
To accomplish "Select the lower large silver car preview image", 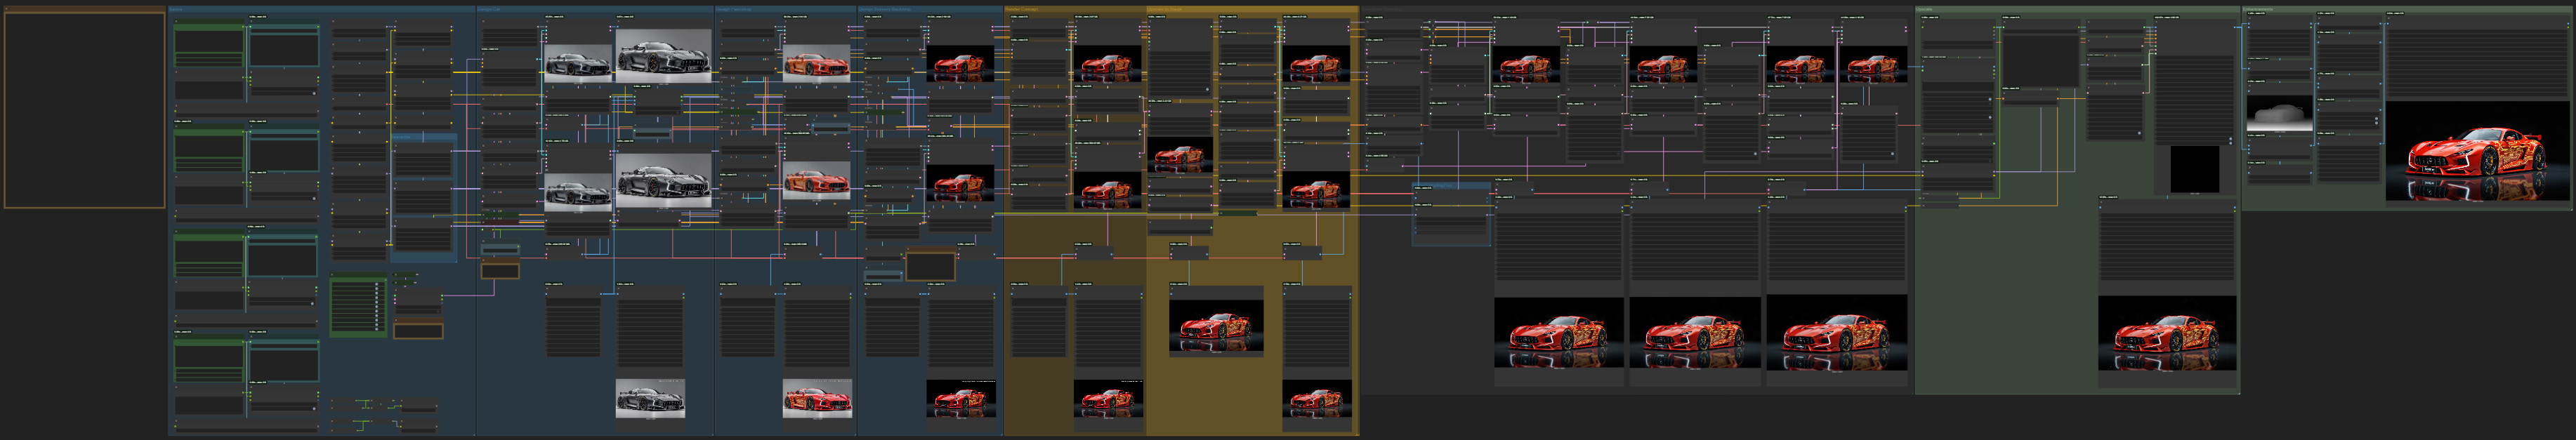I will tap(663, 180).
